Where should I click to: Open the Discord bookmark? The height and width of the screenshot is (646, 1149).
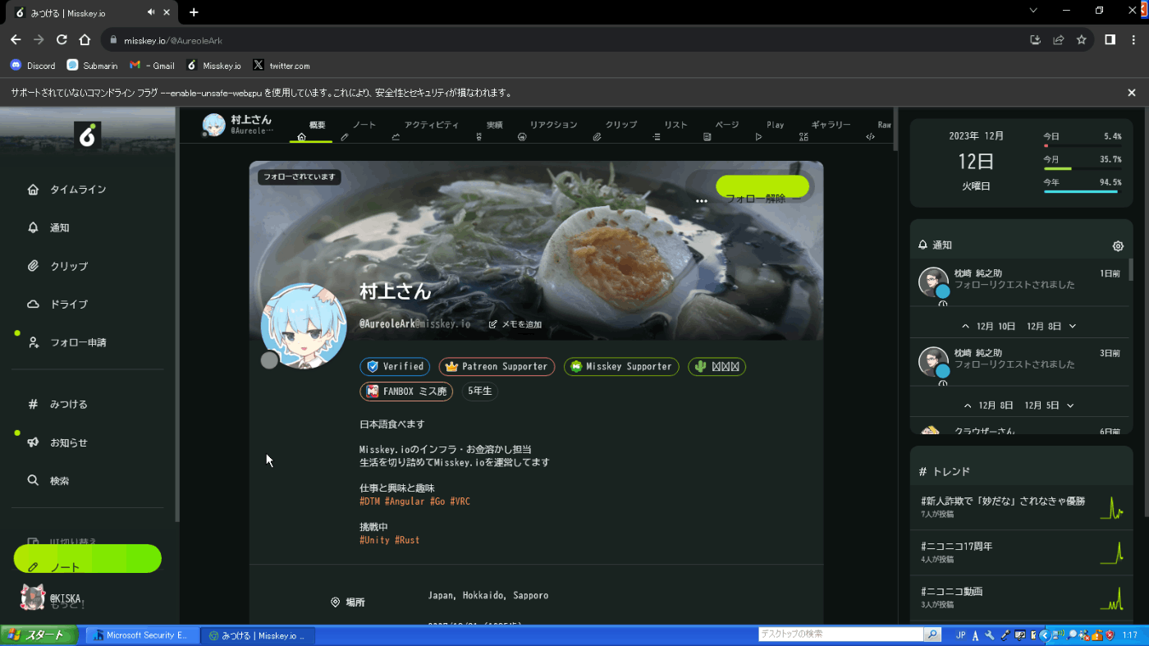[34, 66]
